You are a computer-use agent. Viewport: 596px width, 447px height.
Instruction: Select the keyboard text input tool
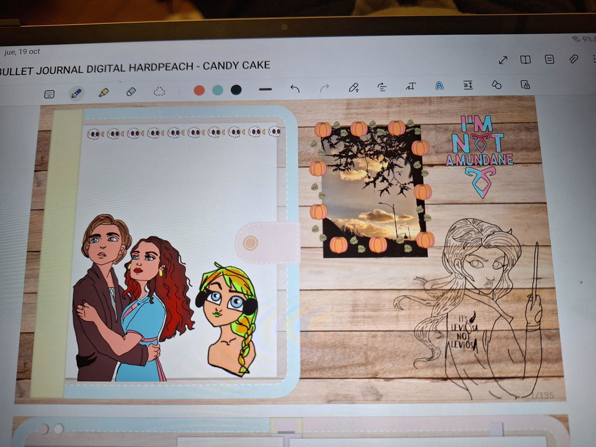(49, 94)
